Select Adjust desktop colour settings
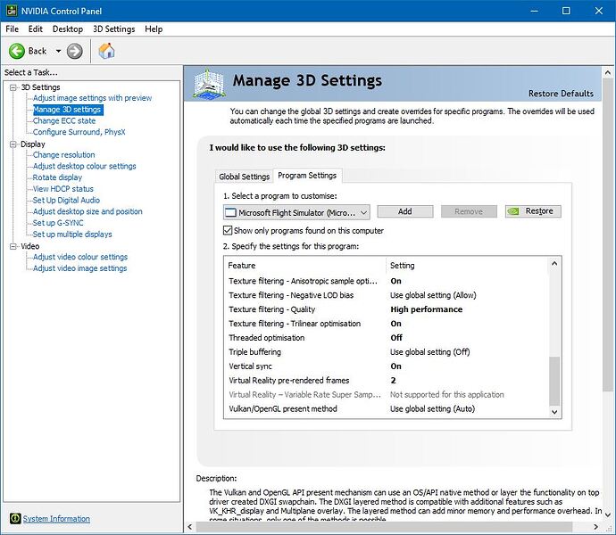This screenshot has height=535, width=616. [85, 167]
